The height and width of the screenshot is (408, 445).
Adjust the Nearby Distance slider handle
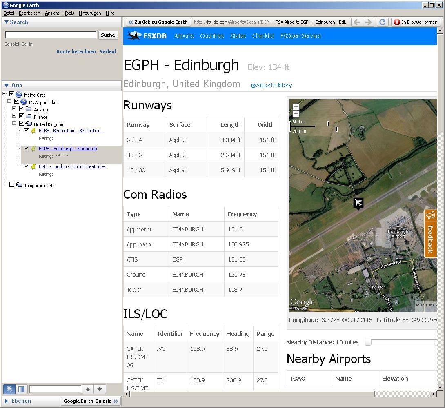368,342
